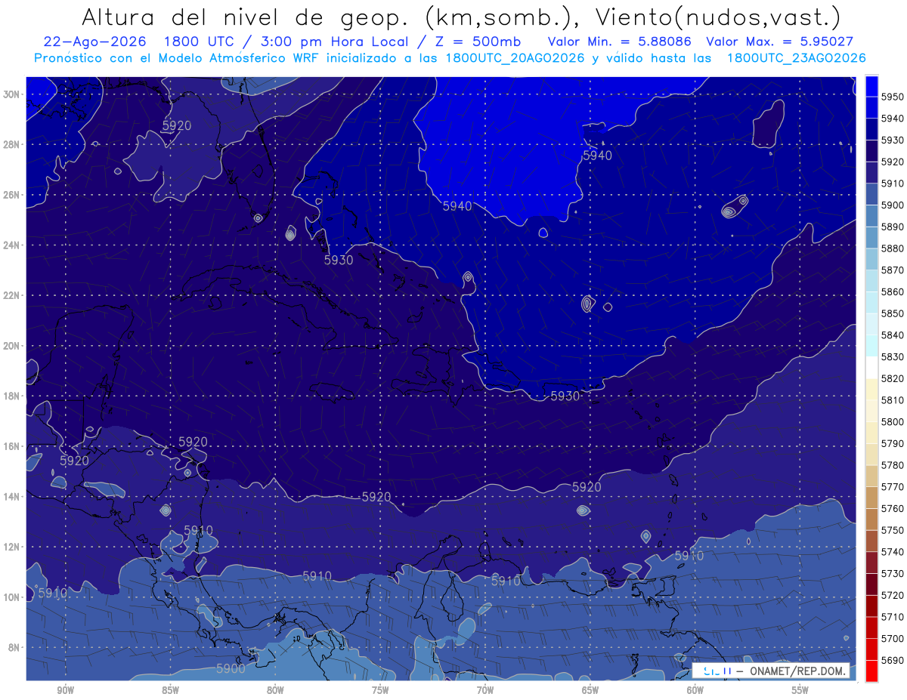Click the 5860 colorbar value
907x700 pixels.
(893, 291)
